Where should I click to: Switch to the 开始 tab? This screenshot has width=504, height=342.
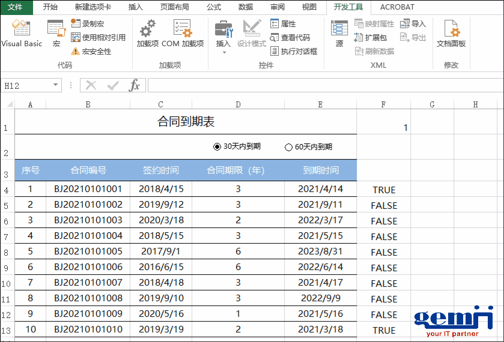tap(50, 7)
